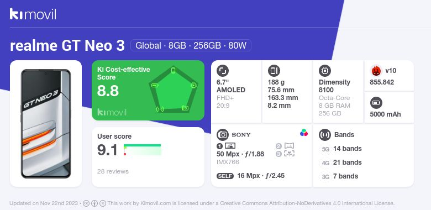Click the user score rating bar
431x210 pixels.
pyautogui.click(x=143, y=150)
